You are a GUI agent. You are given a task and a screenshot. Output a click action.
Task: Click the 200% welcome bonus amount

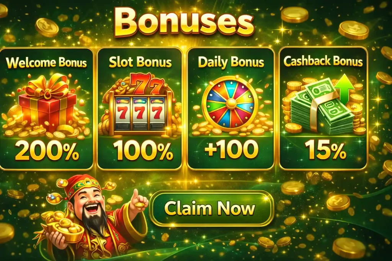click(x=47, y=150)
